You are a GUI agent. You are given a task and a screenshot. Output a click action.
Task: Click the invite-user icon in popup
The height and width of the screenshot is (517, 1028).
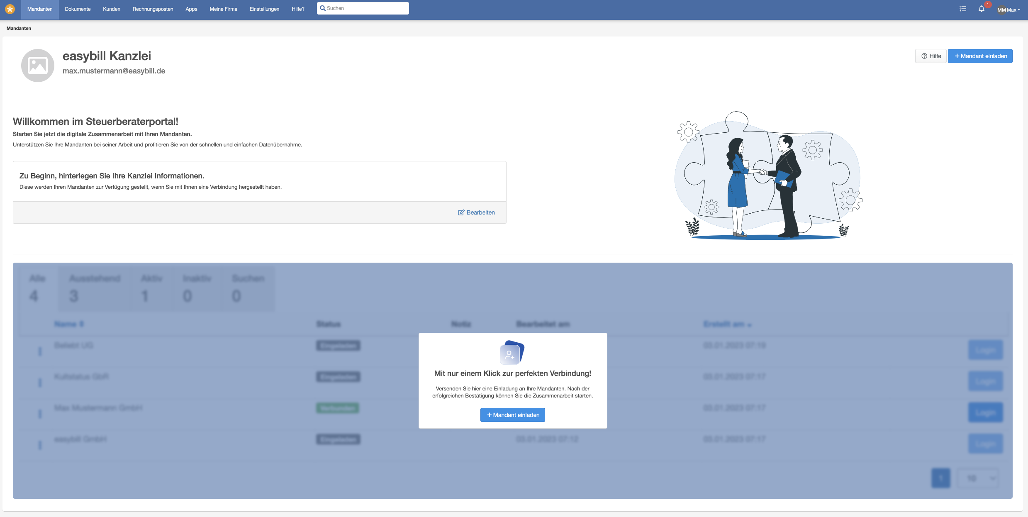tap(512, 353)
